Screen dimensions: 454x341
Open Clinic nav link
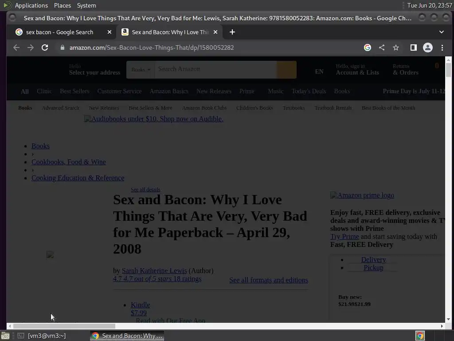coord(44,91)
